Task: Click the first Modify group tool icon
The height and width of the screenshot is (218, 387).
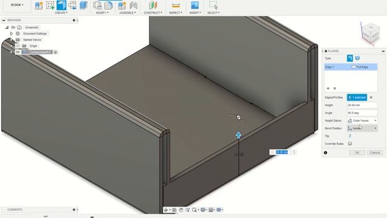Action: click(x=97, y=5)
